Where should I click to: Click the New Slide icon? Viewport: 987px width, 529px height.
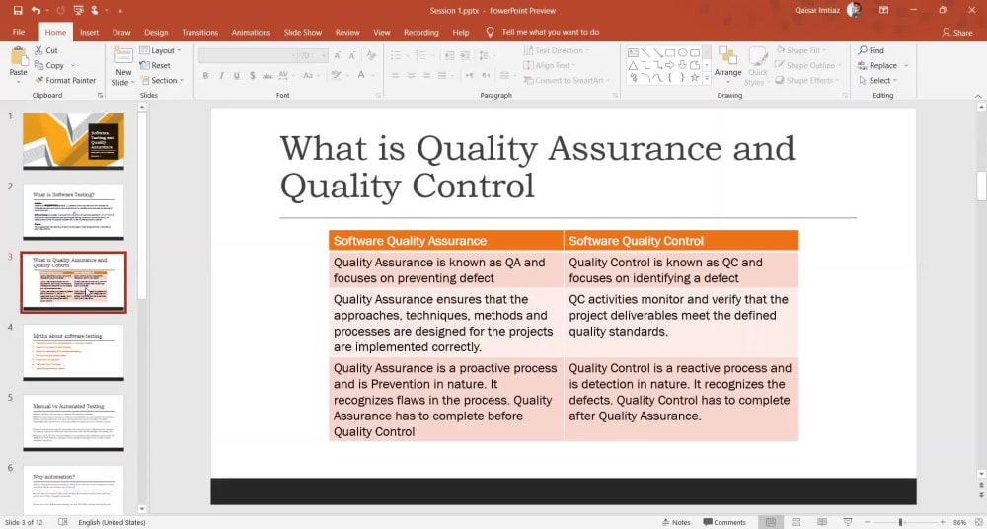(123, 55)
